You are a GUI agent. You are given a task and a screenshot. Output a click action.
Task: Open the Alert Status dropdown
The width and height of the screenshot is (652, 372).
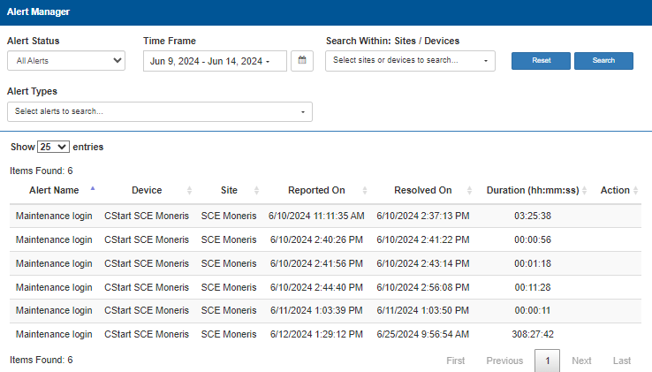pos(66,61)
